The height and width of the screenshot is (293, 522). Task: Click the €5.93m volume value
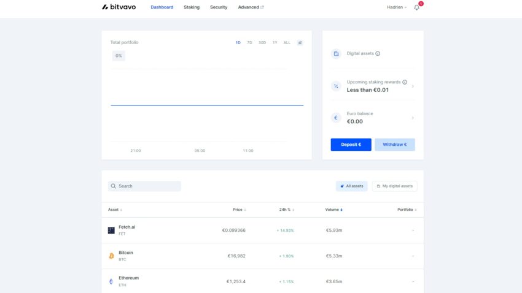point(334,230)
